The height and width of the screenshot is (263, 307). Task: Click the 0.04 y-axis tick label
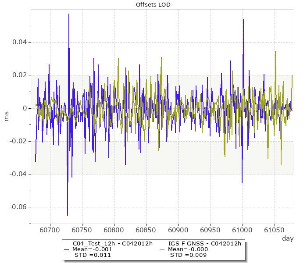(18, 43)
